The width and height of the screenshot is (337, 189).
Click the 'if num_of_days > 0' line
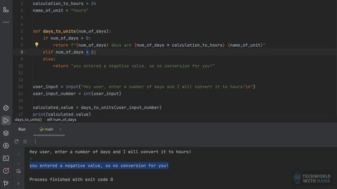67,38
